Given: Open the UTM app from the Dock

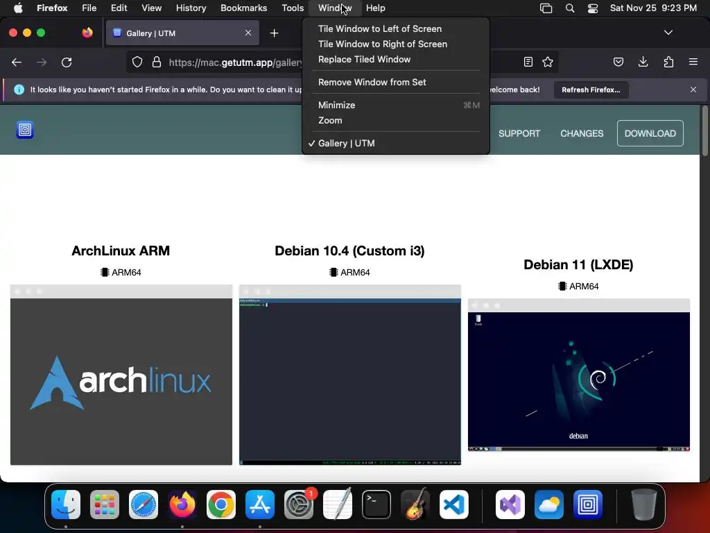Looking at the screenshot, I should click(x=588, y=505).
